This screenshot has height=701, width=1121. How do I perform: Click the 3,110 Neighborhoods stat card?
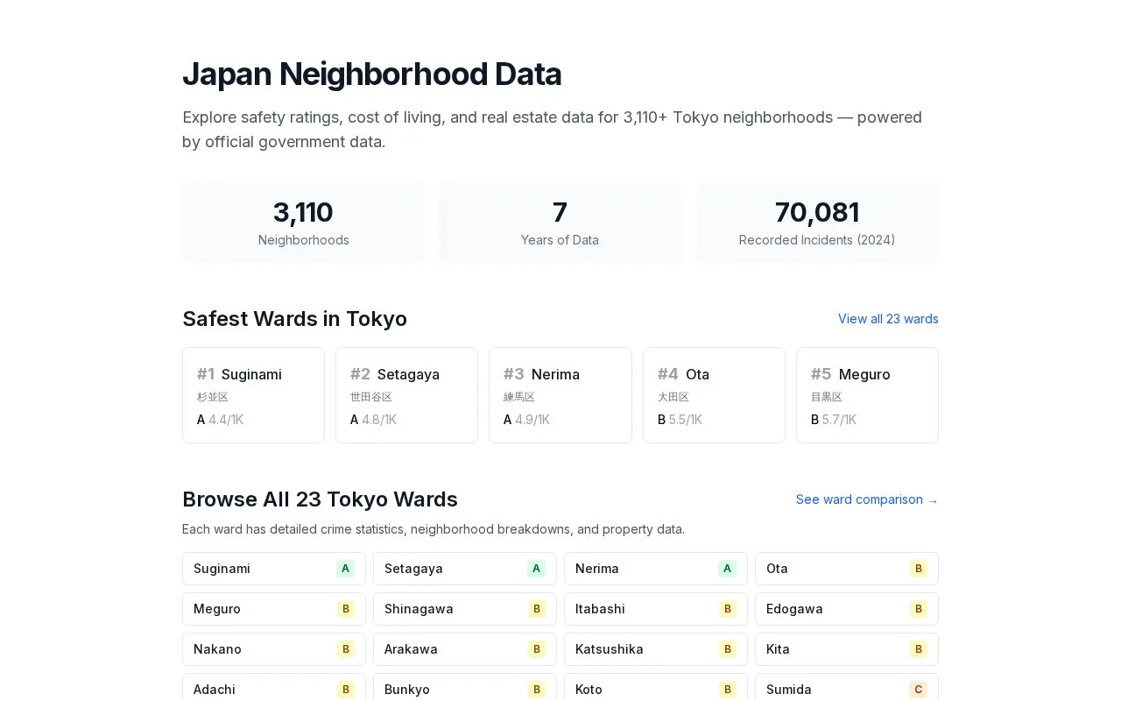tap(303, 223)
